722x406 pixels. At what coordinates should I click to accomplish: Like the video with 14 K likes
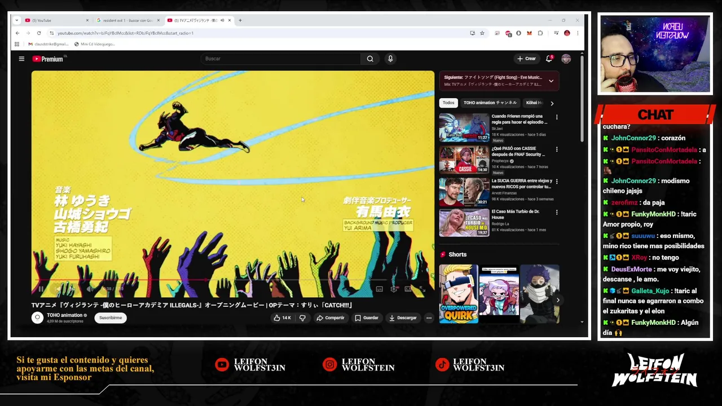282,318
